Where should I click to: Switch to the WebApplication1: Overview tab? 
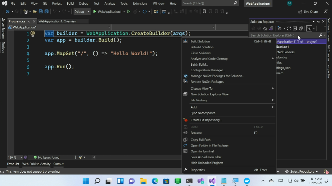58,21
